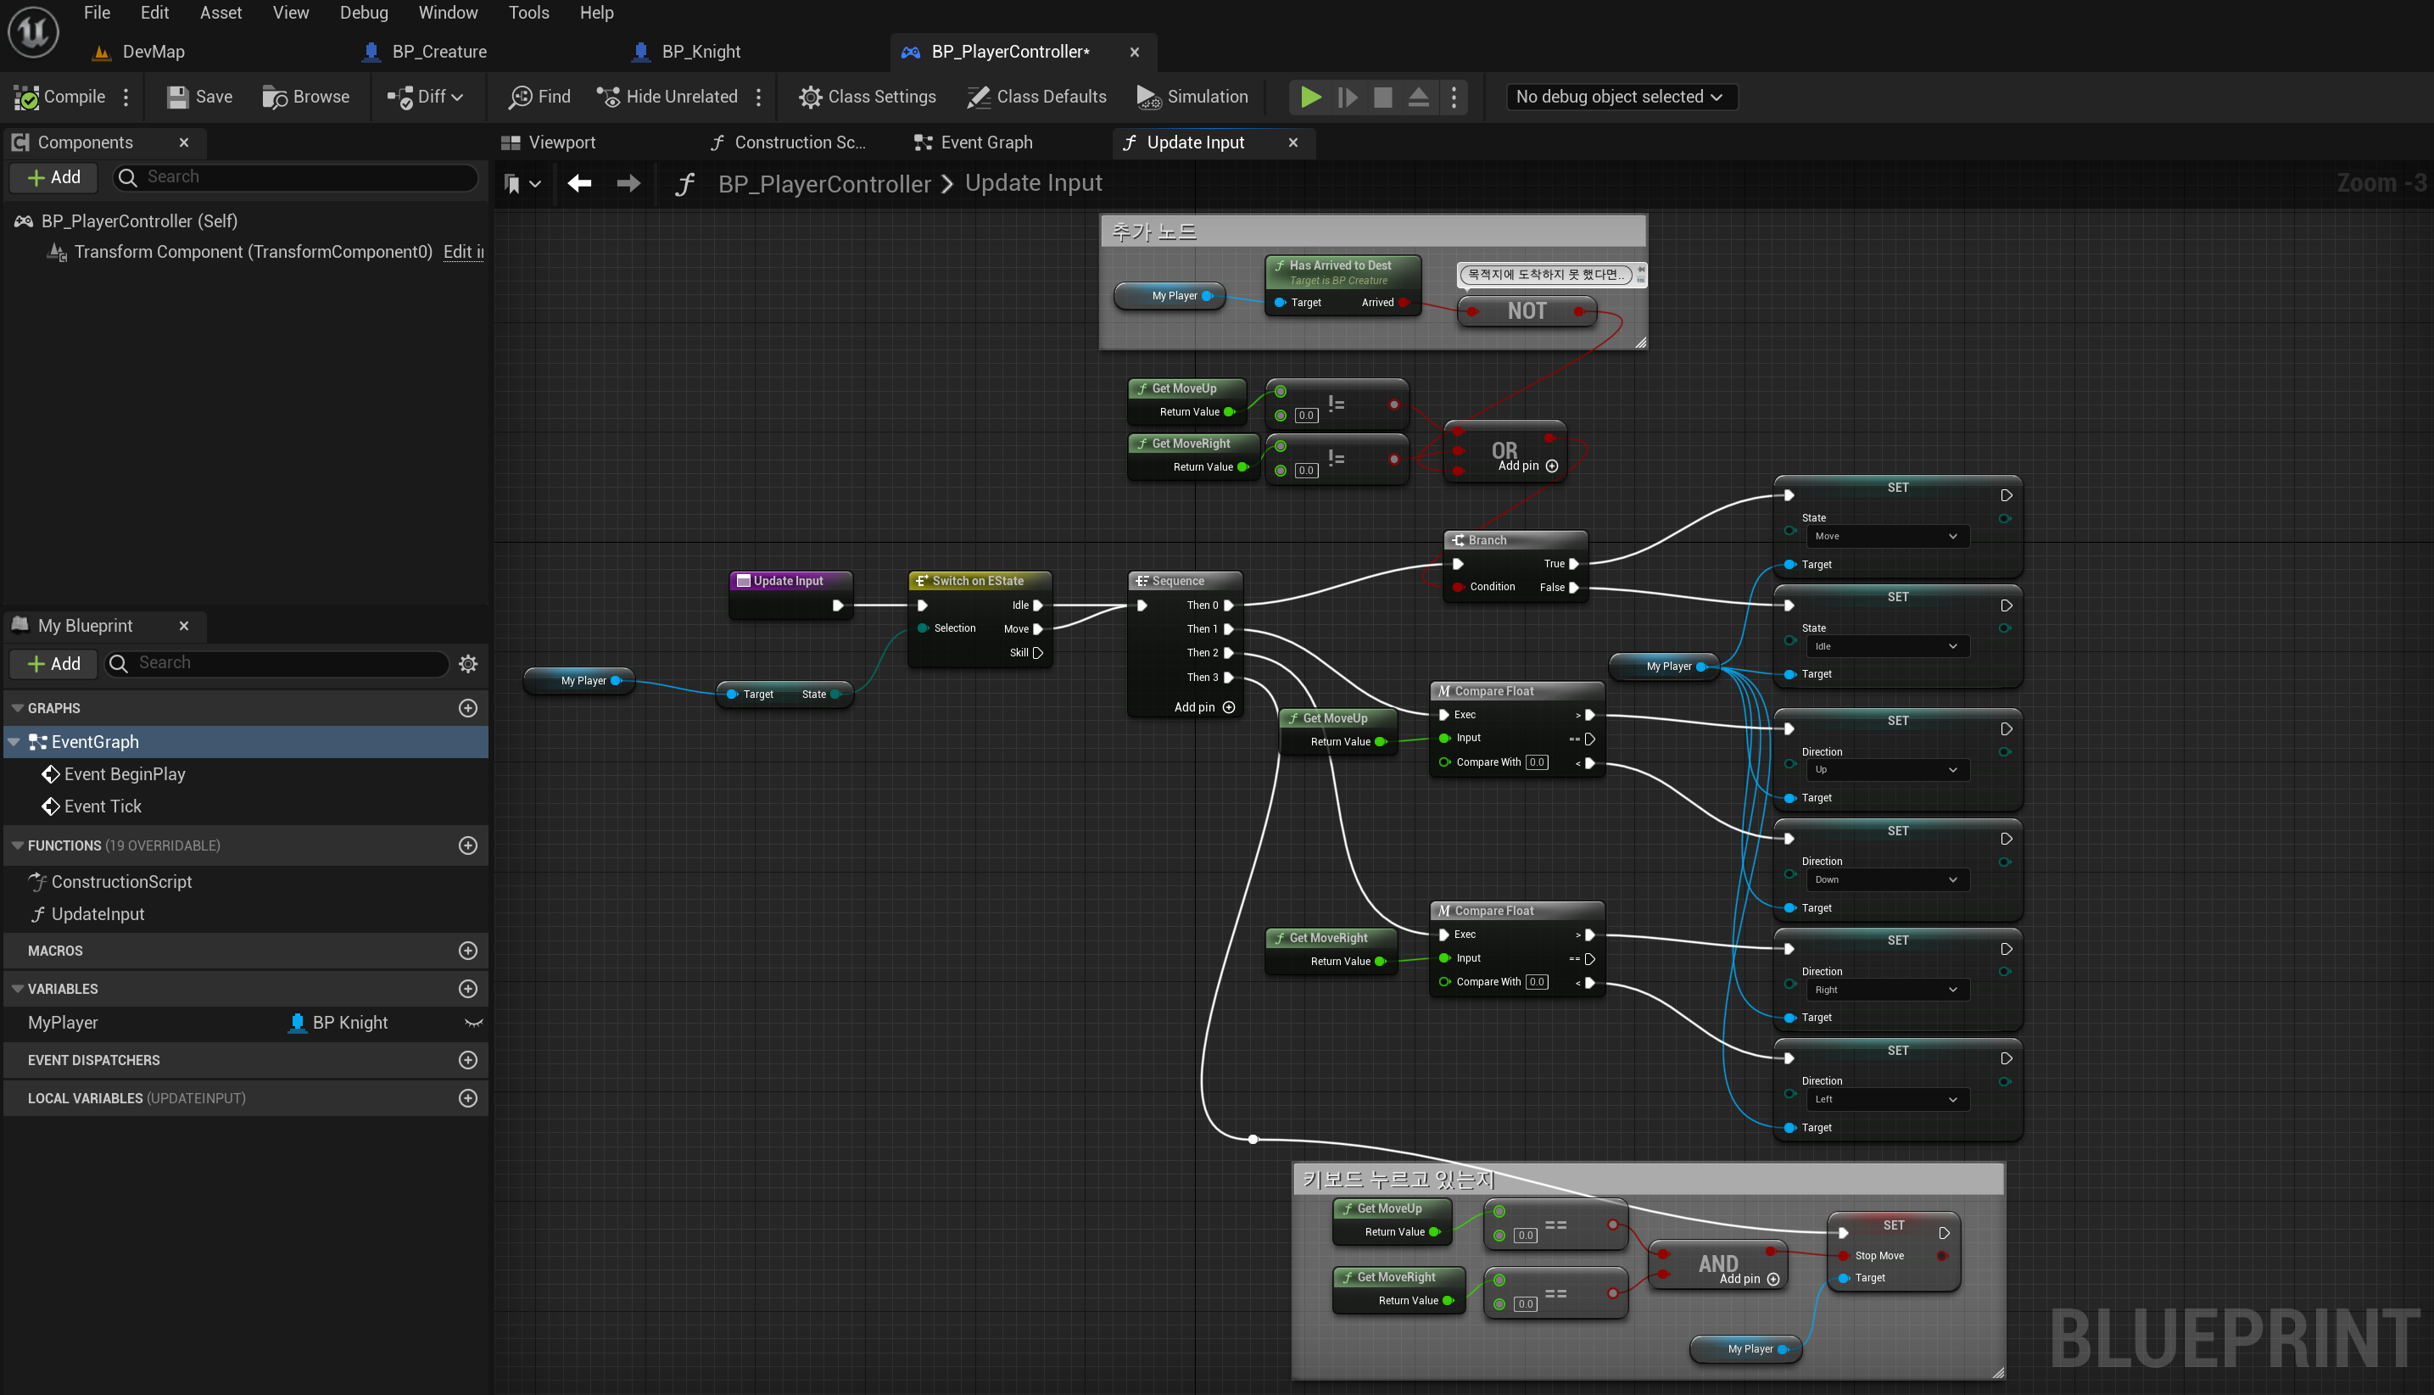2434x1395 pixels.
Task: Open the Construction Script tab
Action: coord(789,142)
